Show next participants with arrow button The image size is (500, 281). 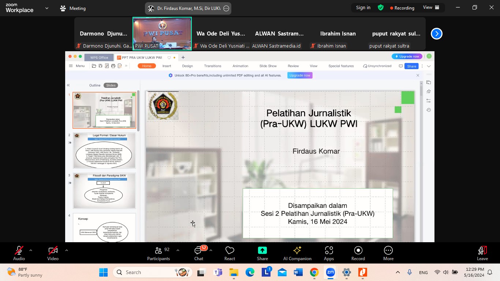(436, 34)
